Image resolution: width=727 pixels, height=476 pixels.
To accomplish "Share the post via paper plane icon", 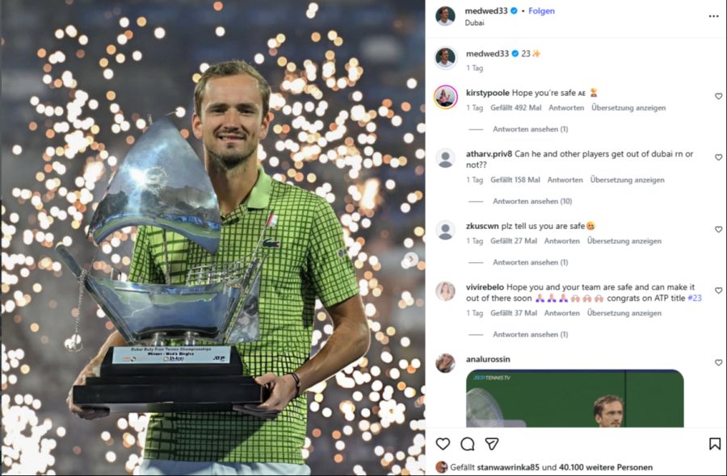I will pos(491,444).
